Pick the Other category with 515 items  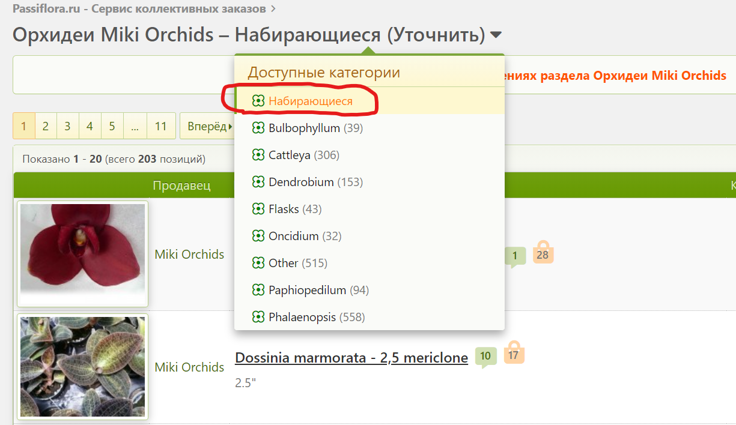[283, 263]
